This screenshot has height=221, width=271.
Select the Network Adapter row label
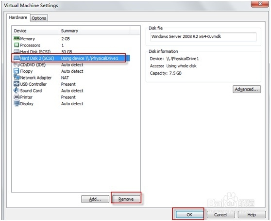pos(36,78)
